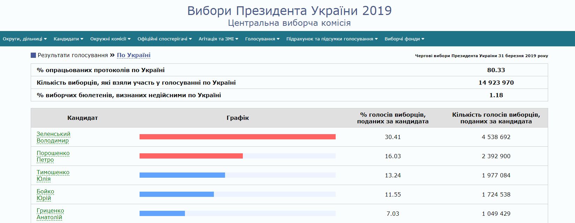Viewport: 575px width, 223px height.
Task: Expand the Кандидати menu
Action: [x=68, y=39]
